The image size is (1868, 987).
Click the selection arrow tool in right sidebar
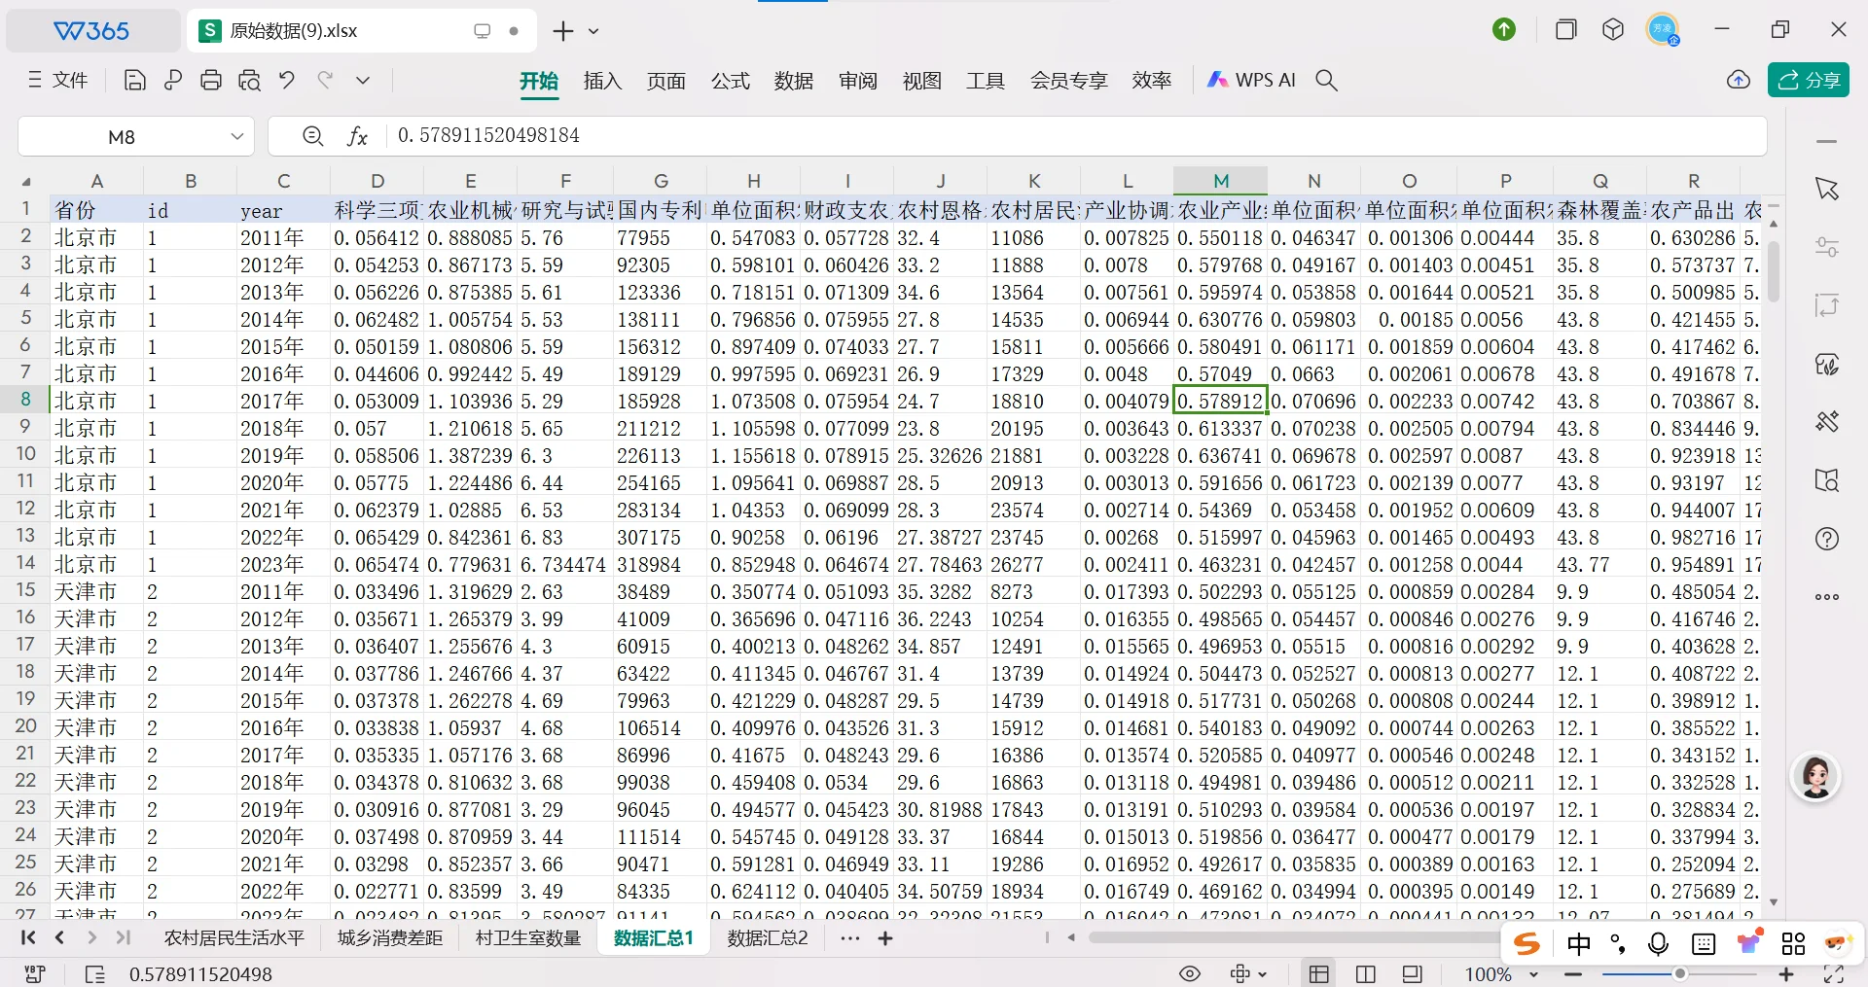tap(1827, 189)
